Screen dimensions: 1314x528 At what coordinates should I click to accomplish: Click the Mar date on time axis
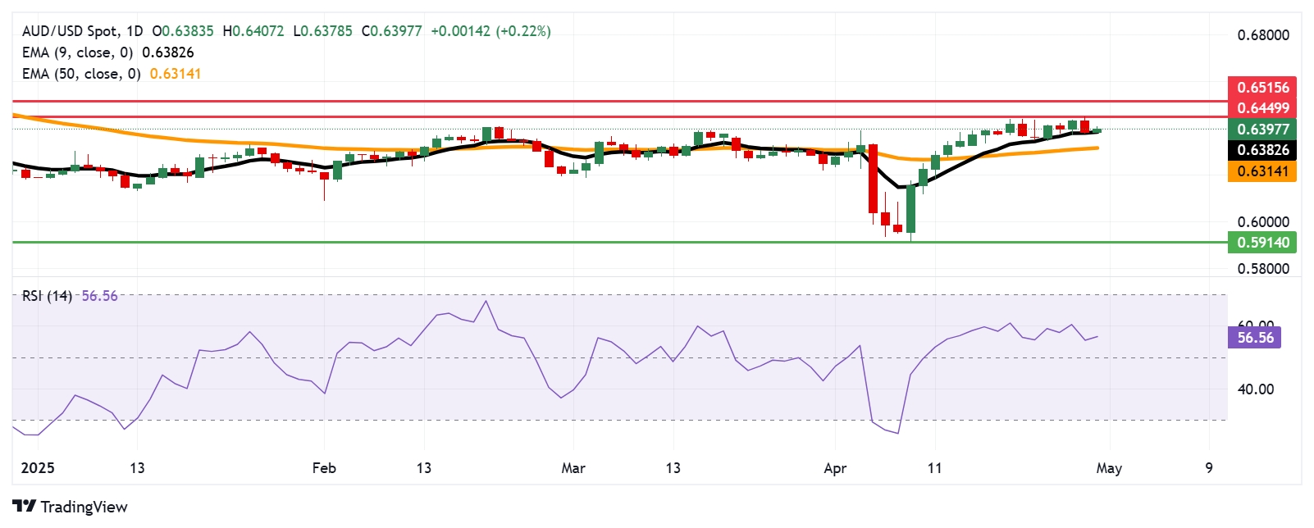click(x=573, y=468)
